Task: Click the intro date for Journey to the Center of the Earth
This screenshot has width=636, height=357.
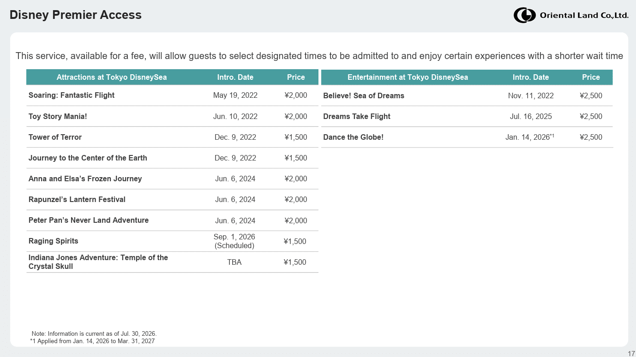Action: [235, 158]
